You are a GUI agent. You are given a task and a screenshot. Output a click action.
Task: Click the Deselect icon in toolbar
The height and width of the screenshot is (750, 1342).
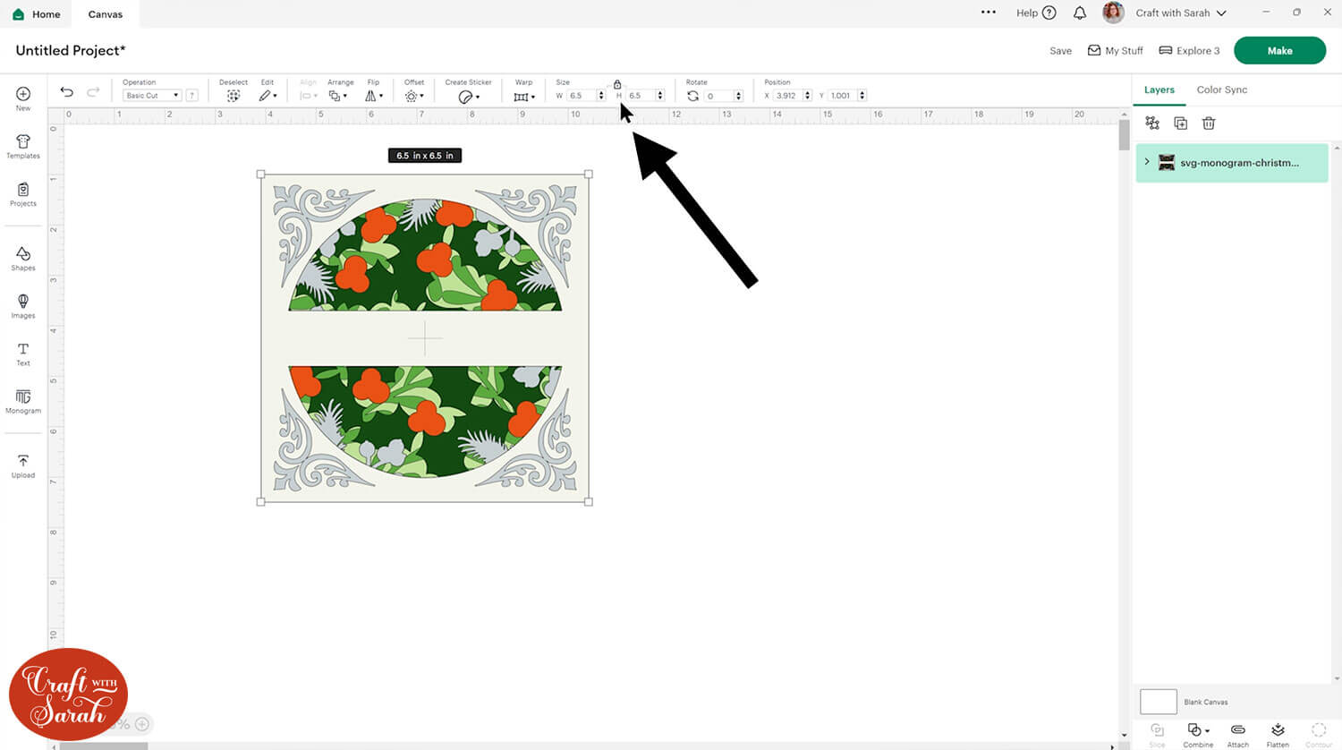tap(234, 96)
